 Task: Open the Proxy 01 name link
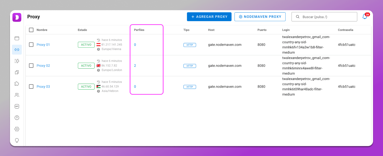click(x=43, y=45)
